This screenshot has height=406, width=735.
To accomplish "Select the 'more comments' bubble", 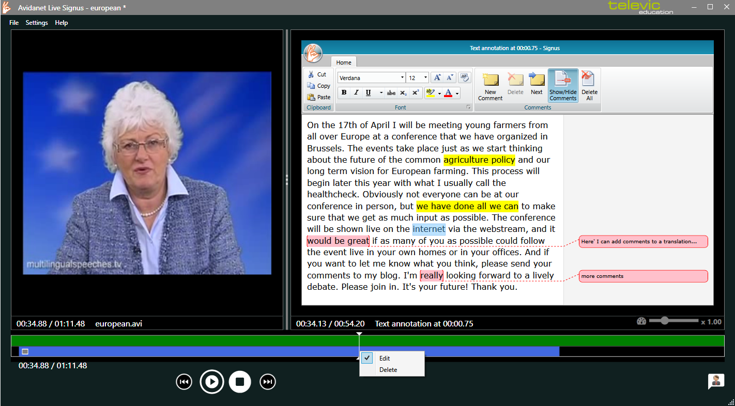I will coord(643,276).
